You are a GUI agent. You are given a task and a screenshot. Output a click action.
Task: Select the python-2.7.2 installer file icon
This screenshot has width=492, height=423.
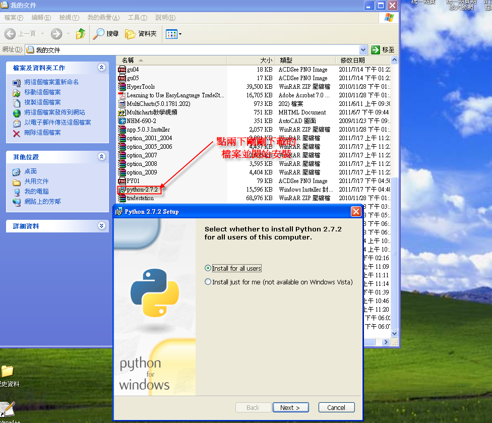[122, 190]
